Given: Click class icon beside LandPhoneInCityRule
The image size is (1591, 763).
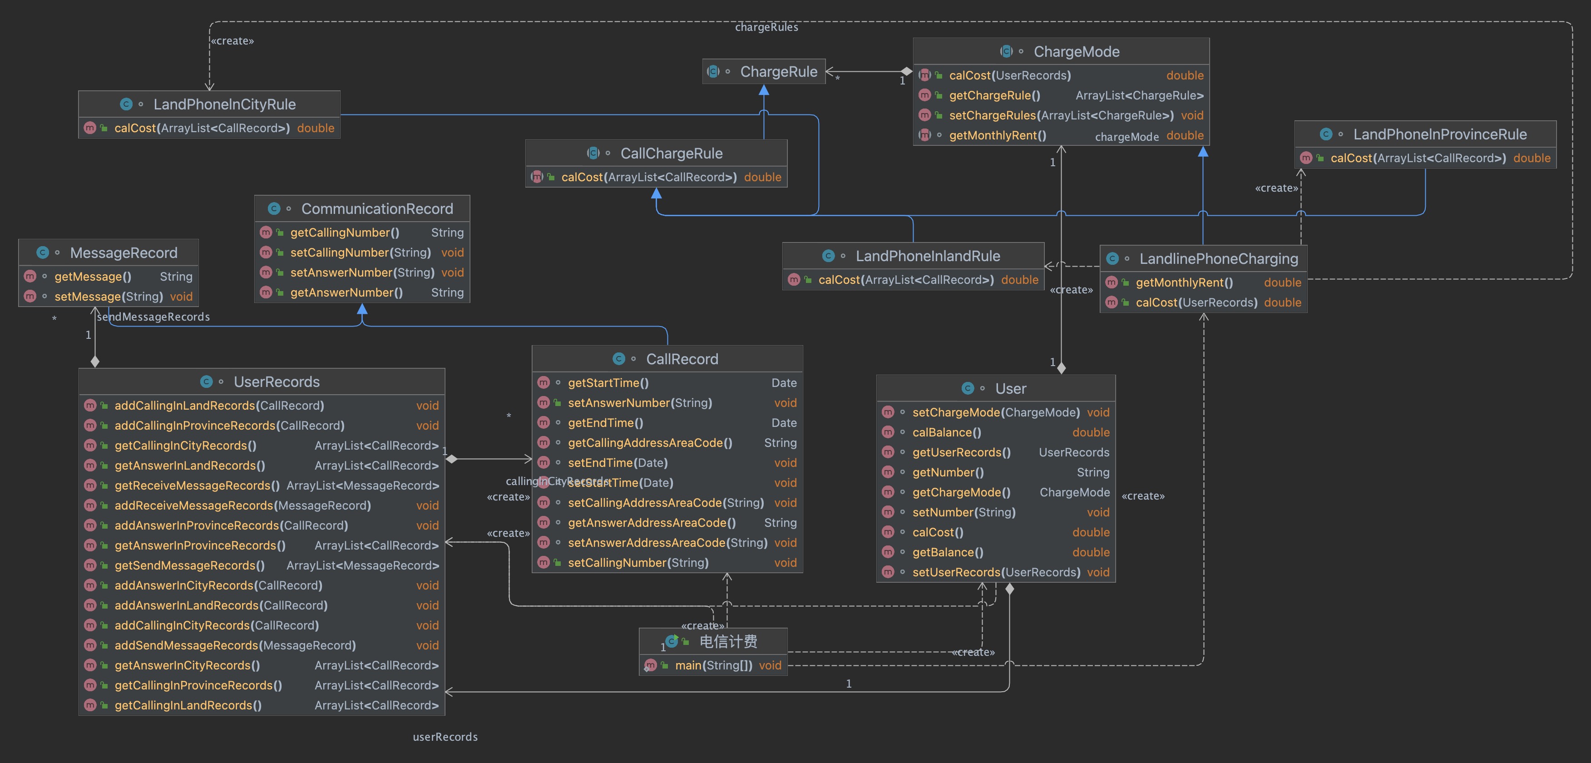Looking at the screenshot, I should pyautogui.click(x=126, y=104).
